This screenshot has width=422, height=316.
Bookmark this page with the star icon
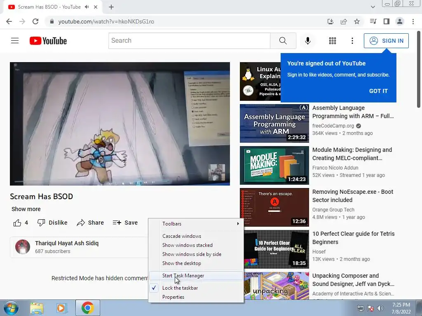[x=357, y=21]
